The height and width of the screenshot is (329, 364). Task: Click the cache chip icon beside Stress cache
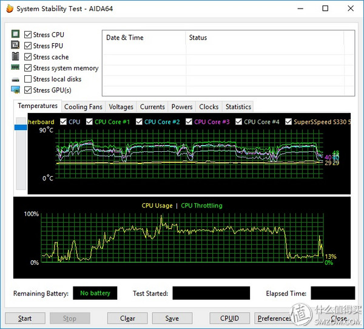point(15,56)
